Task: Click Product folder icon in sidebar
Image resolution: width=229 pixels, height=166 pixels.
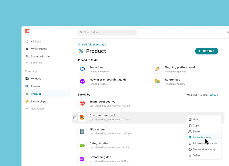Action: (x=27, y=94)
